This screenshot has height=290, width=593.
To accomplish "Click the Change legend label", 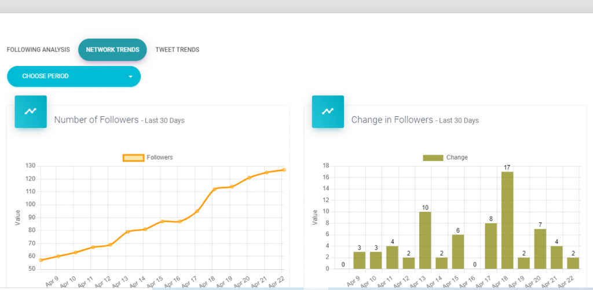I will coord(457,157).
